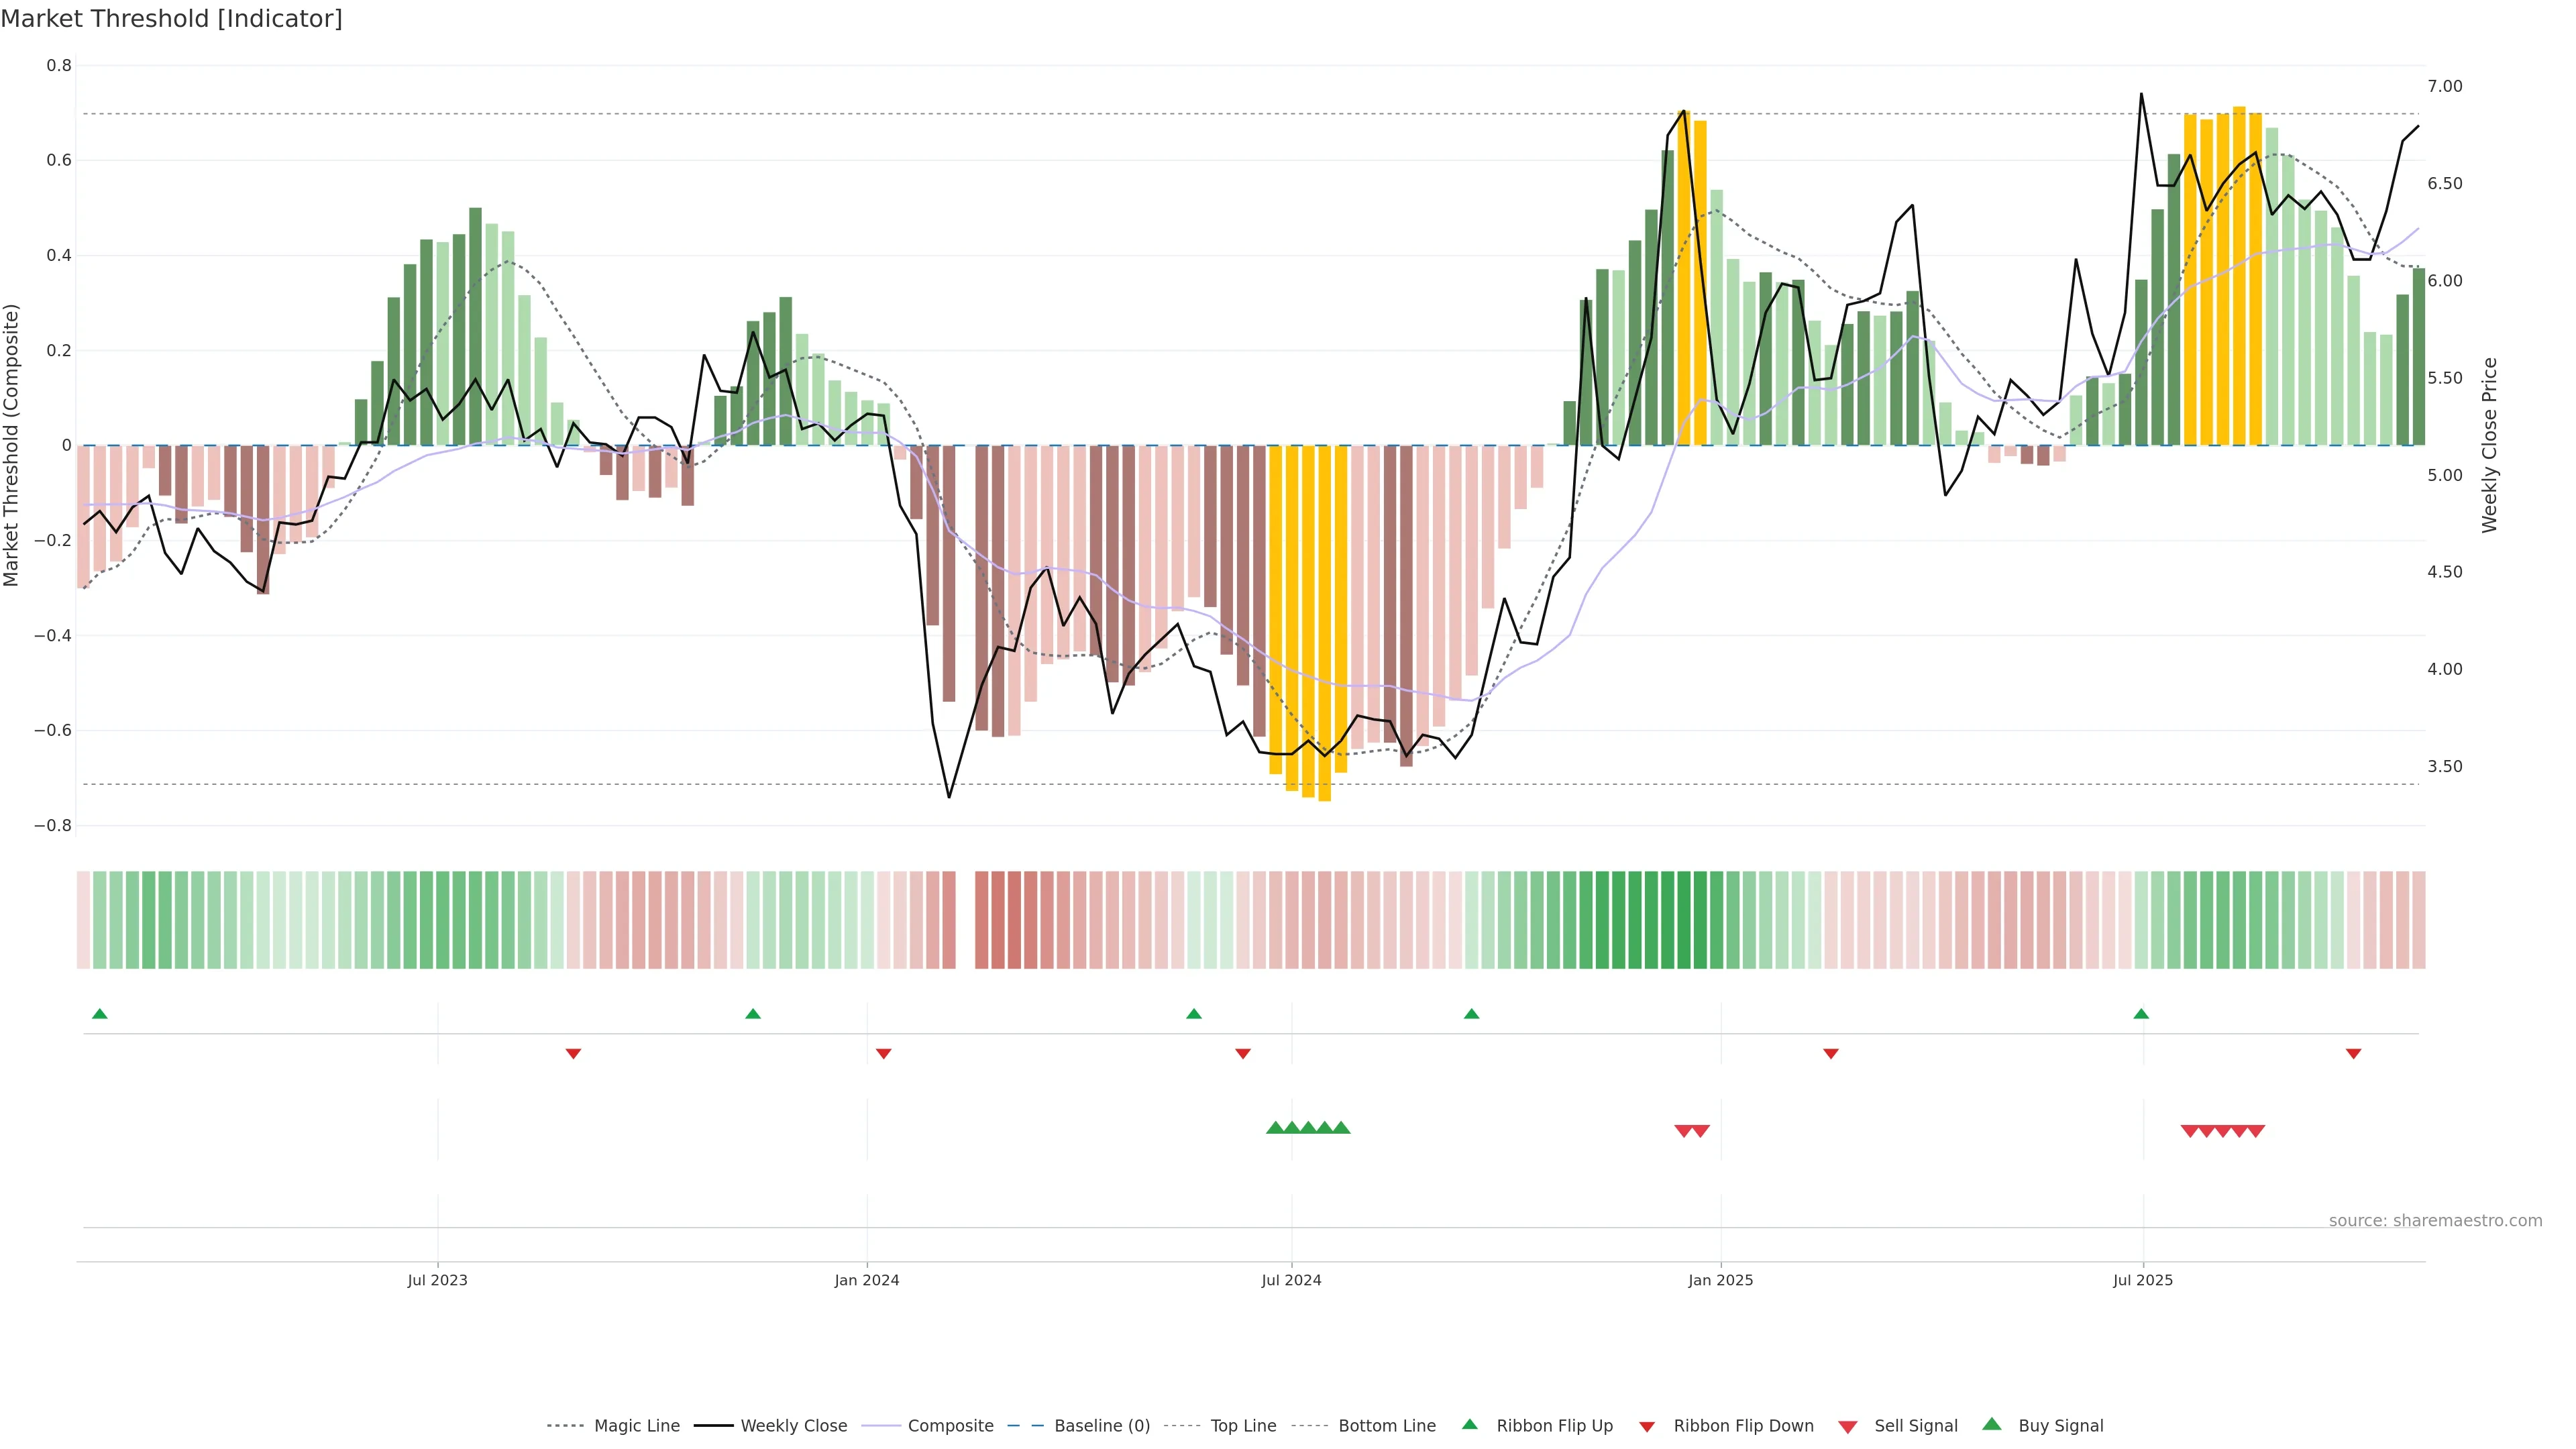Click the Weekly Close Price axis title
2576x1449 pixels.
2489,445
